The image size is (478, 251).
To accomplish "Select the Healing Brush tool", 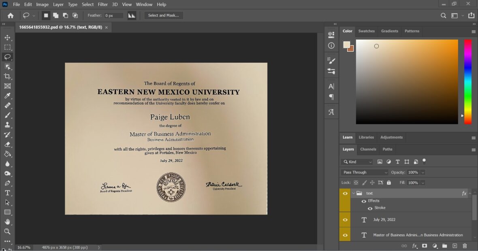I will point(7,105).
